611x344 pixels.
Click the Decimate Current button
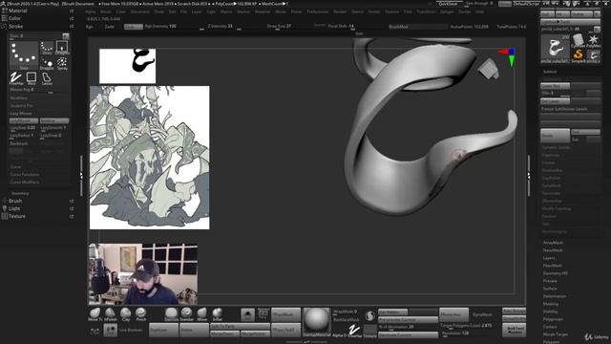pyautogui.click(x=408, y=335)
